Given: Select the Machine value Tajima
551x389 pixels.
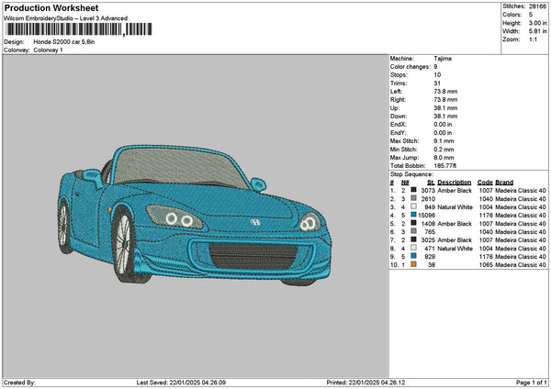Looking at the screenshot, I should click(x=443, y=58).
